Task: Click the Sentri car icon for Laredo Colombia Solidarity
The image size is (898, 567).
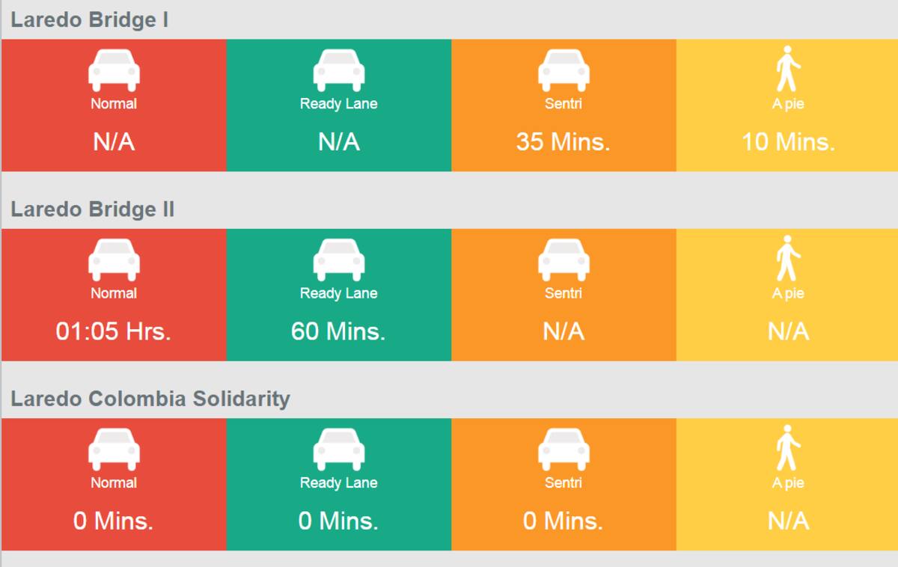Action: [563, 450]
